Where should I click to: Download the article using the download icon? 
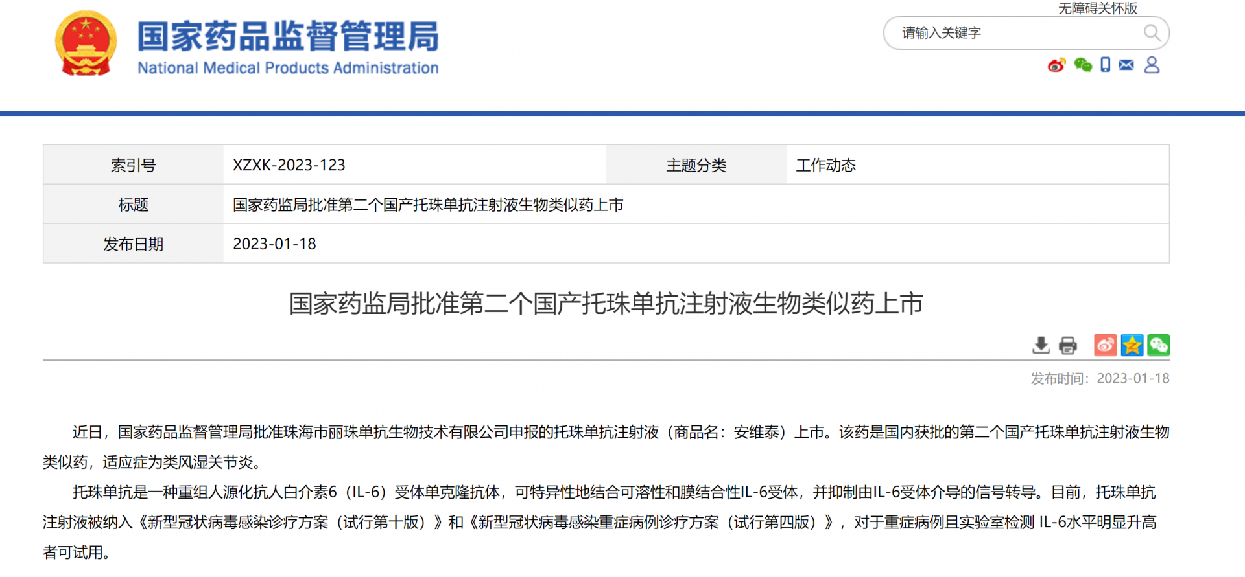[1041, 345]
